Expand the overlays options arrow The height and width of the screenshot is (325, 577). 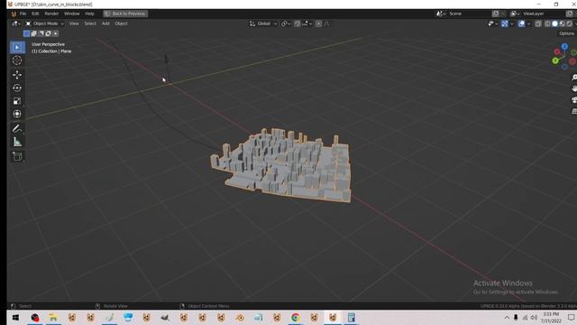528,23
